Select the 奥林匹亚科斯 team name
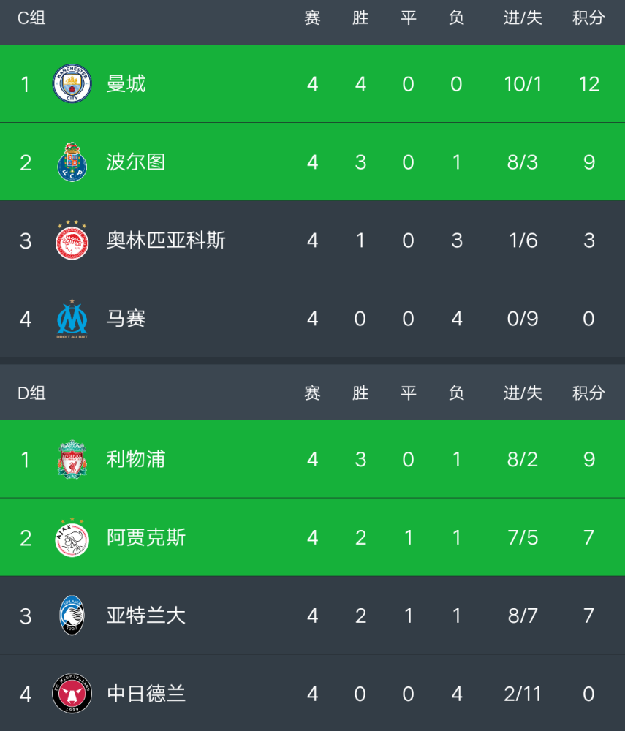The height and width of the screenshot is (731, 625). click(166, 240)
